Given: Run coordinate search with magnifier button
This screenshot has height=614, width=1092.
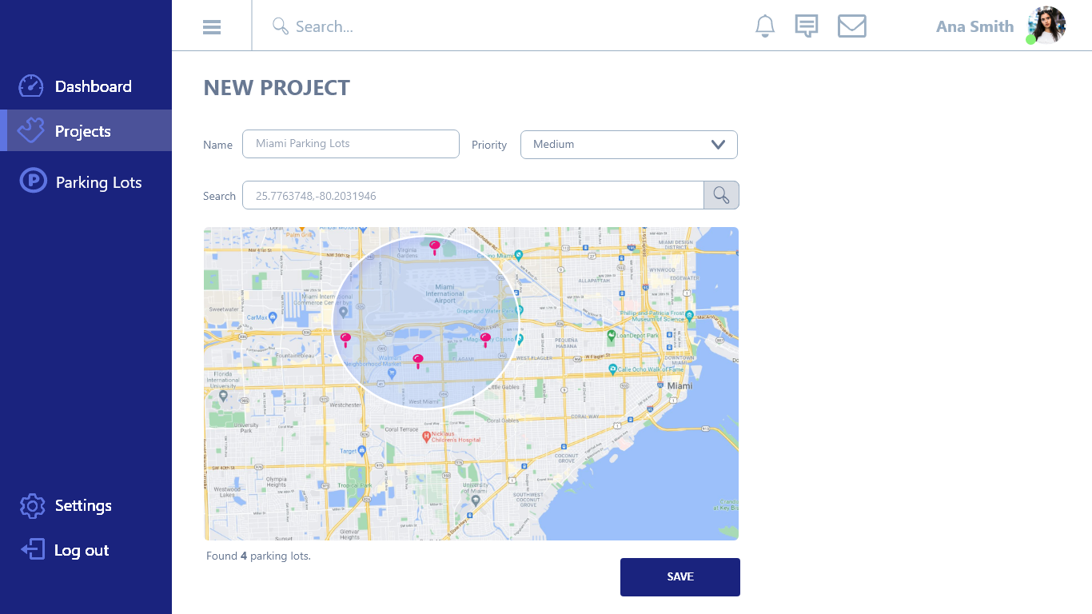Looking at the screenshot, I should (721, 195).
